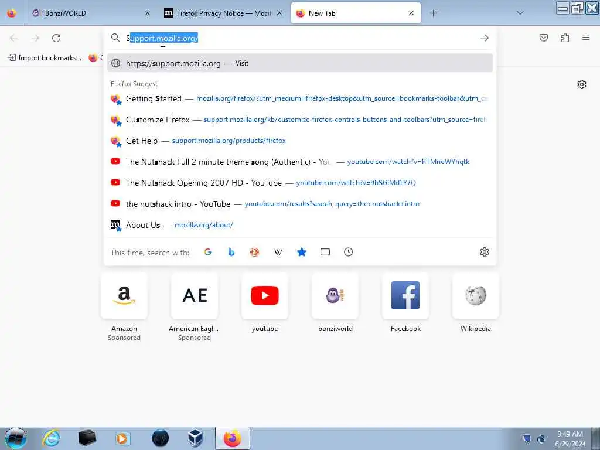Click the back navigation arrow
This screenshot has height=450, width=600.
pos(14,38)
